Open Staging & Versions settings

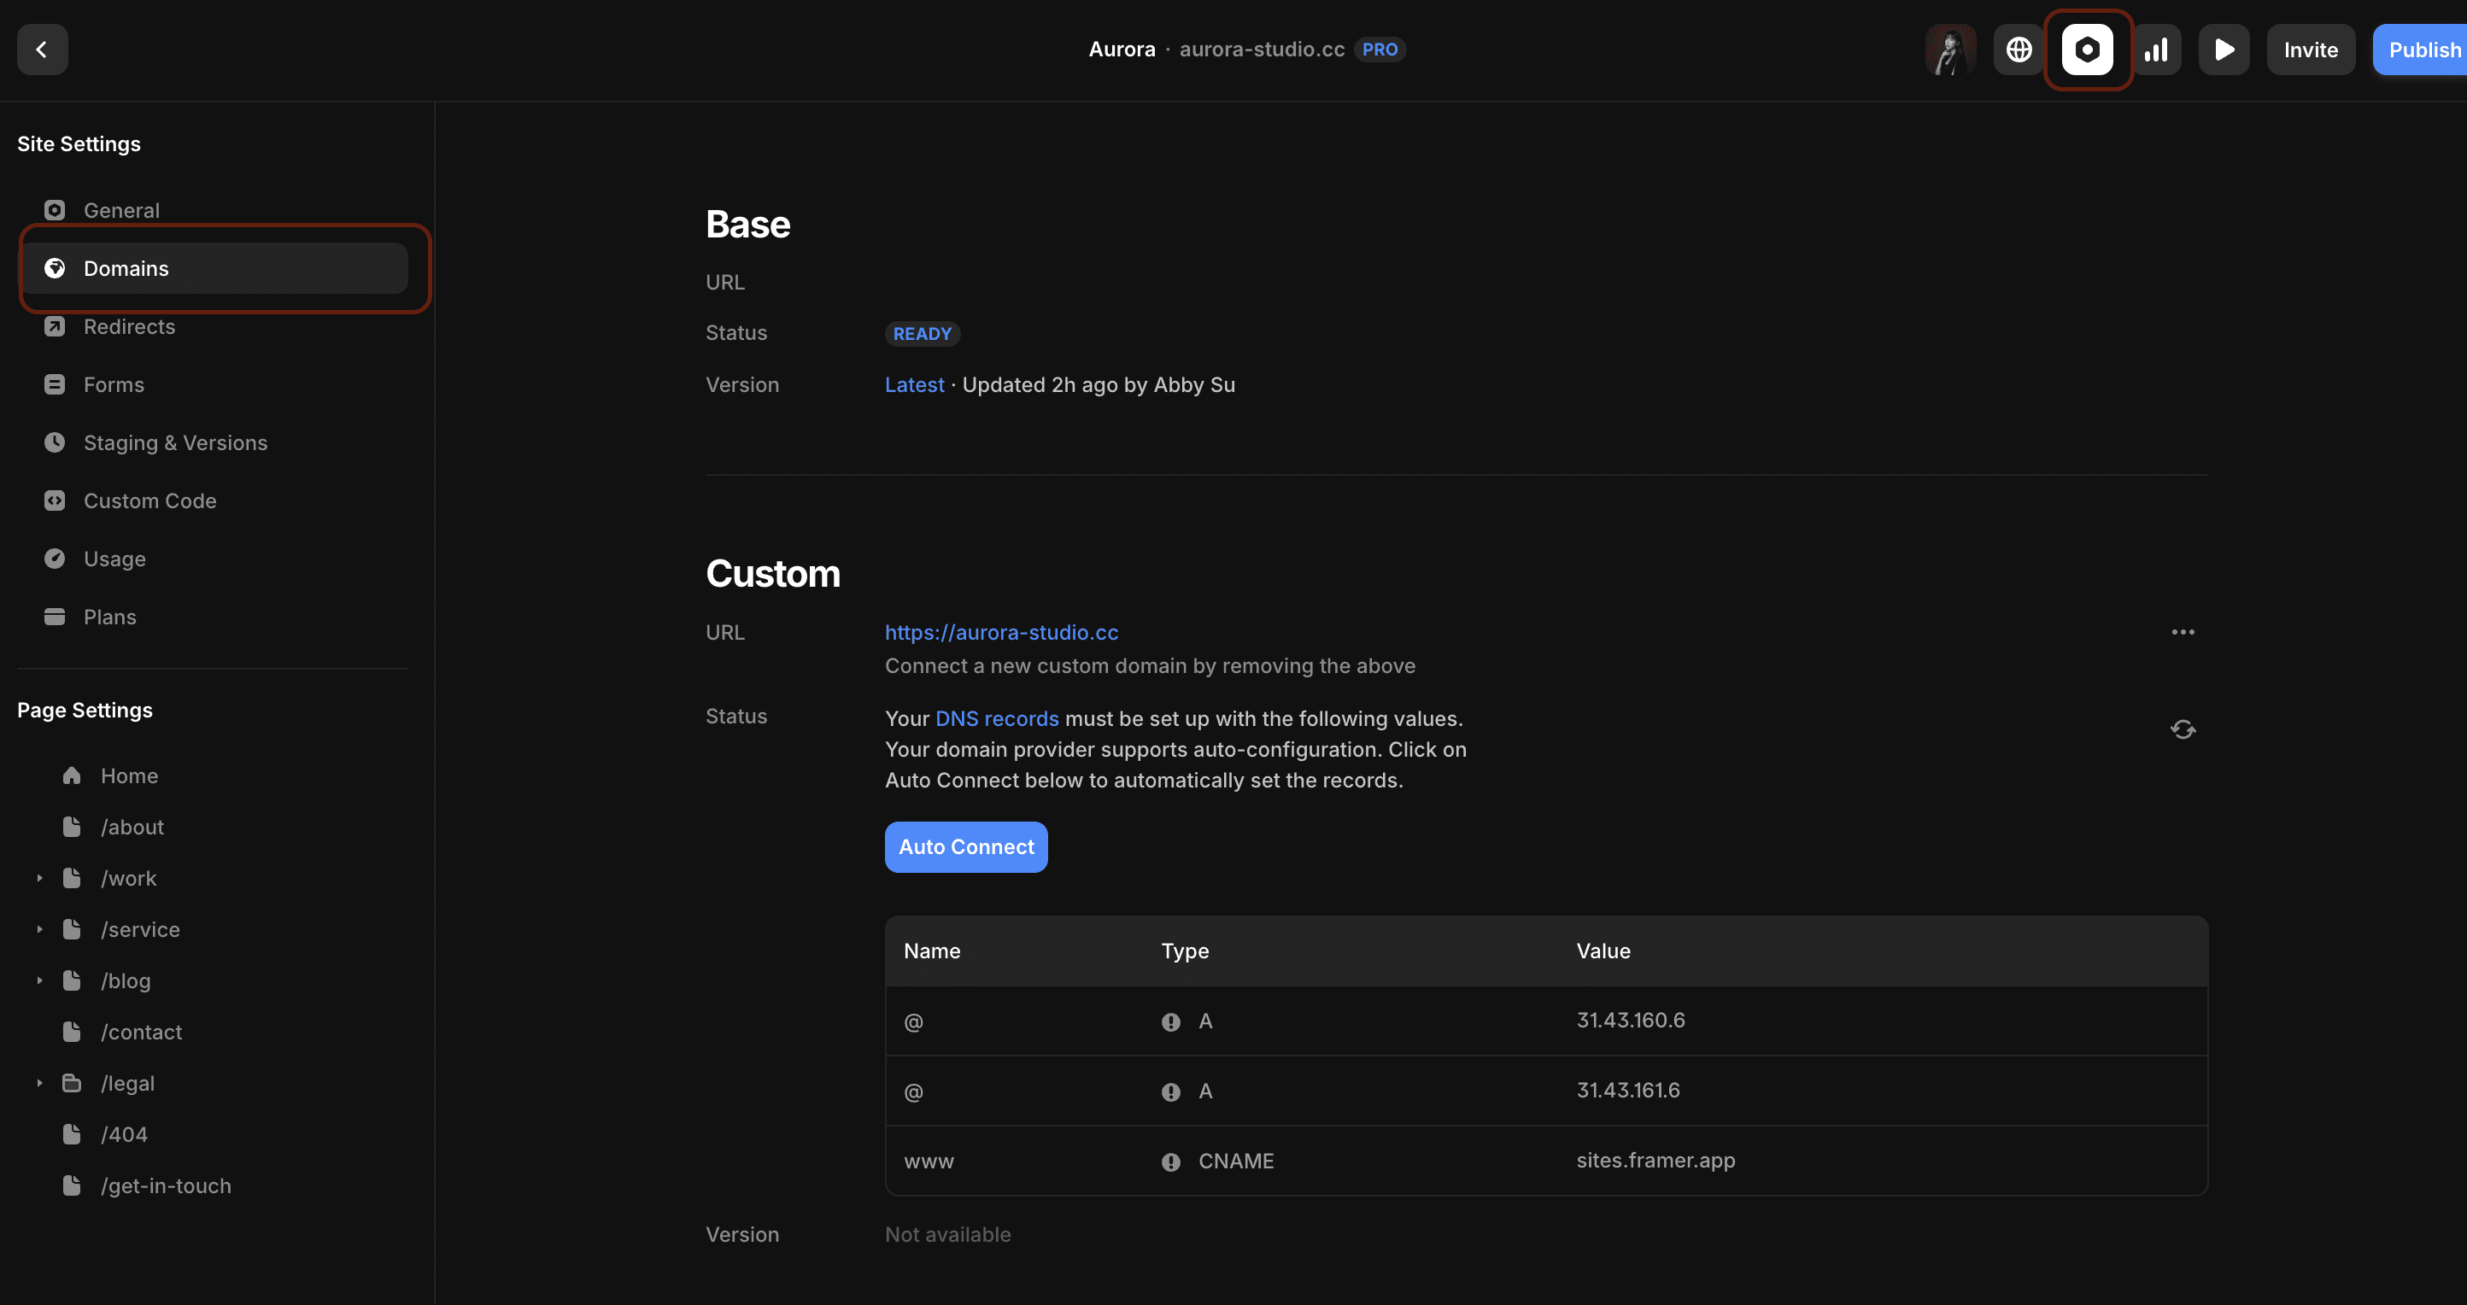(x=174, y=442)
